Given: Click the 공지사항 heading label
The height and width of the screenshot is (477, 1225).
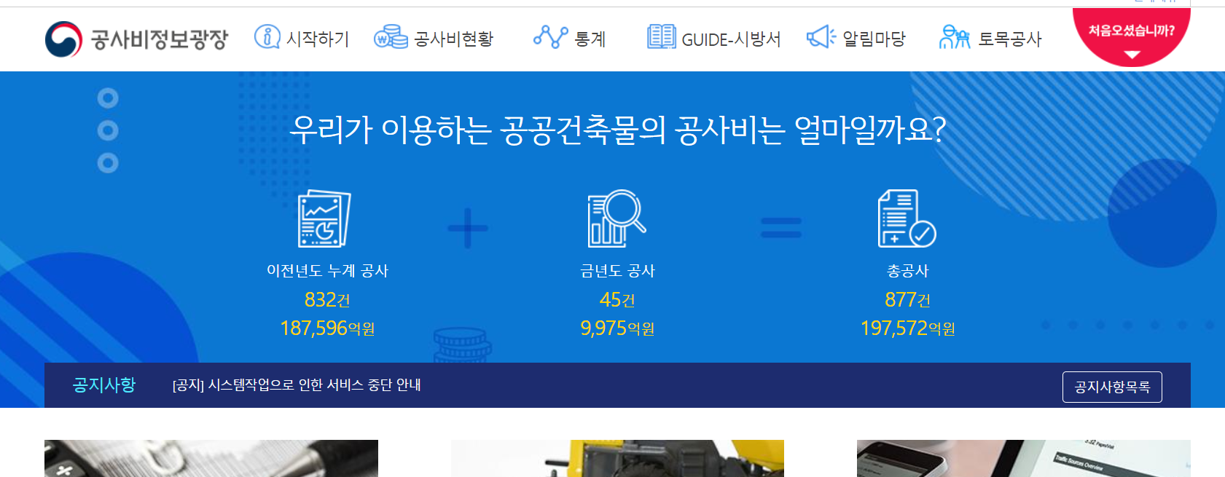Looking at the screenshot, I should [104, 385].
